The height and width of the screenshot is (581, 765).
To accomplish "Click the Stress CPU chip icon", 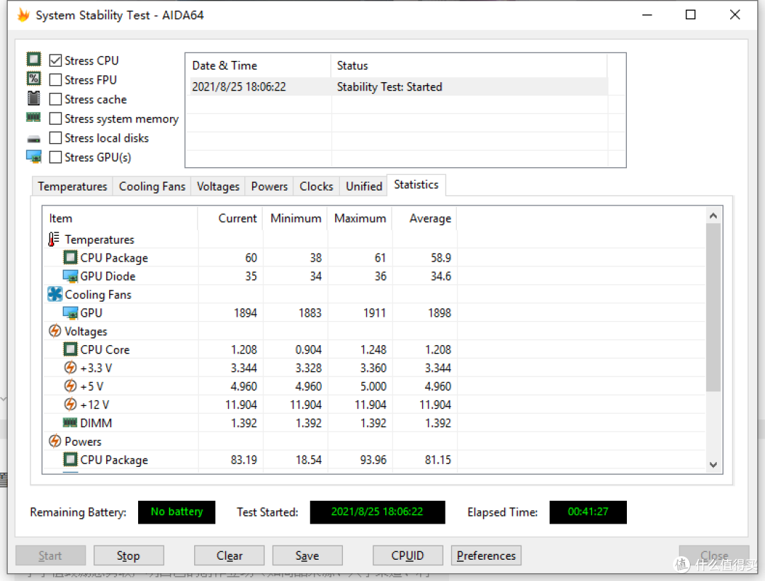I will pos(34,59).
